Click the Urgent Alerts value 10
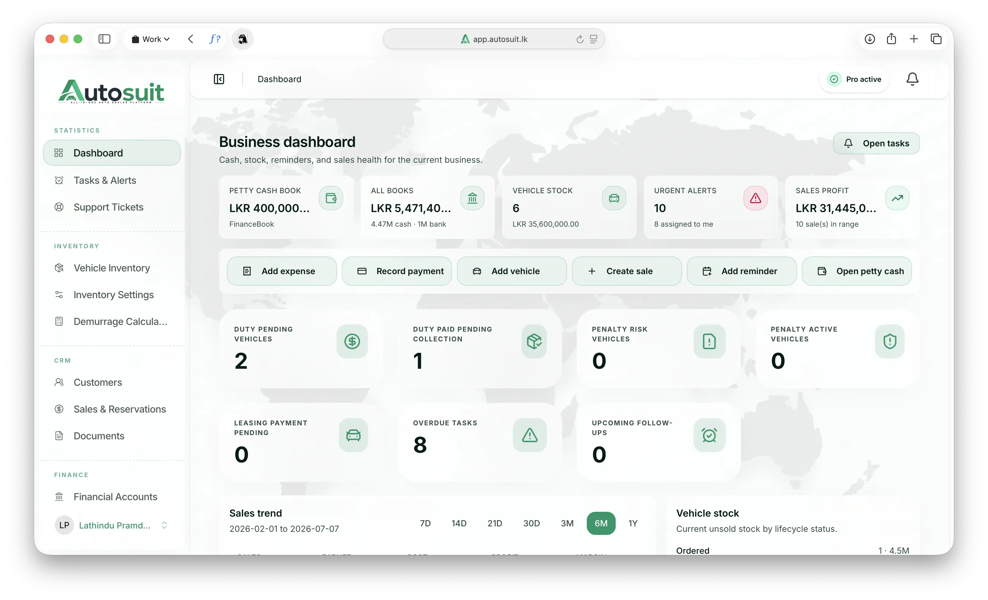 click(x=659, y=208)
